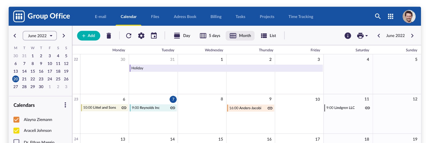429x143 pixels.
Task: Go to next month in mini calendar
Action: tap(64, 36)
